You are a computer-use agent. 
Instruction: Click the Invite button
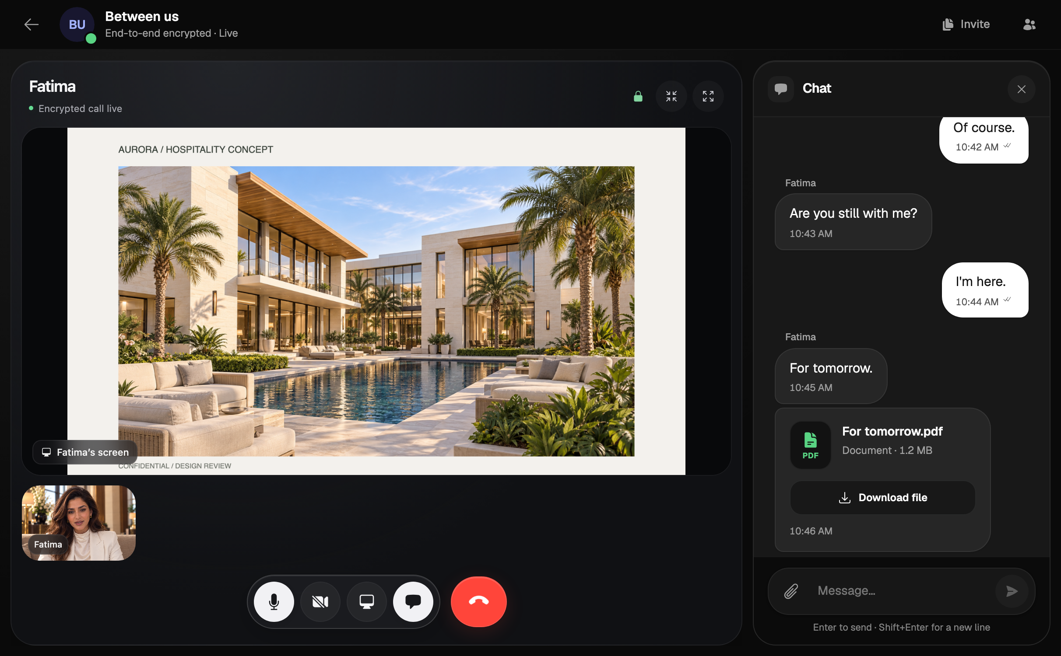[x=966, y=24]
